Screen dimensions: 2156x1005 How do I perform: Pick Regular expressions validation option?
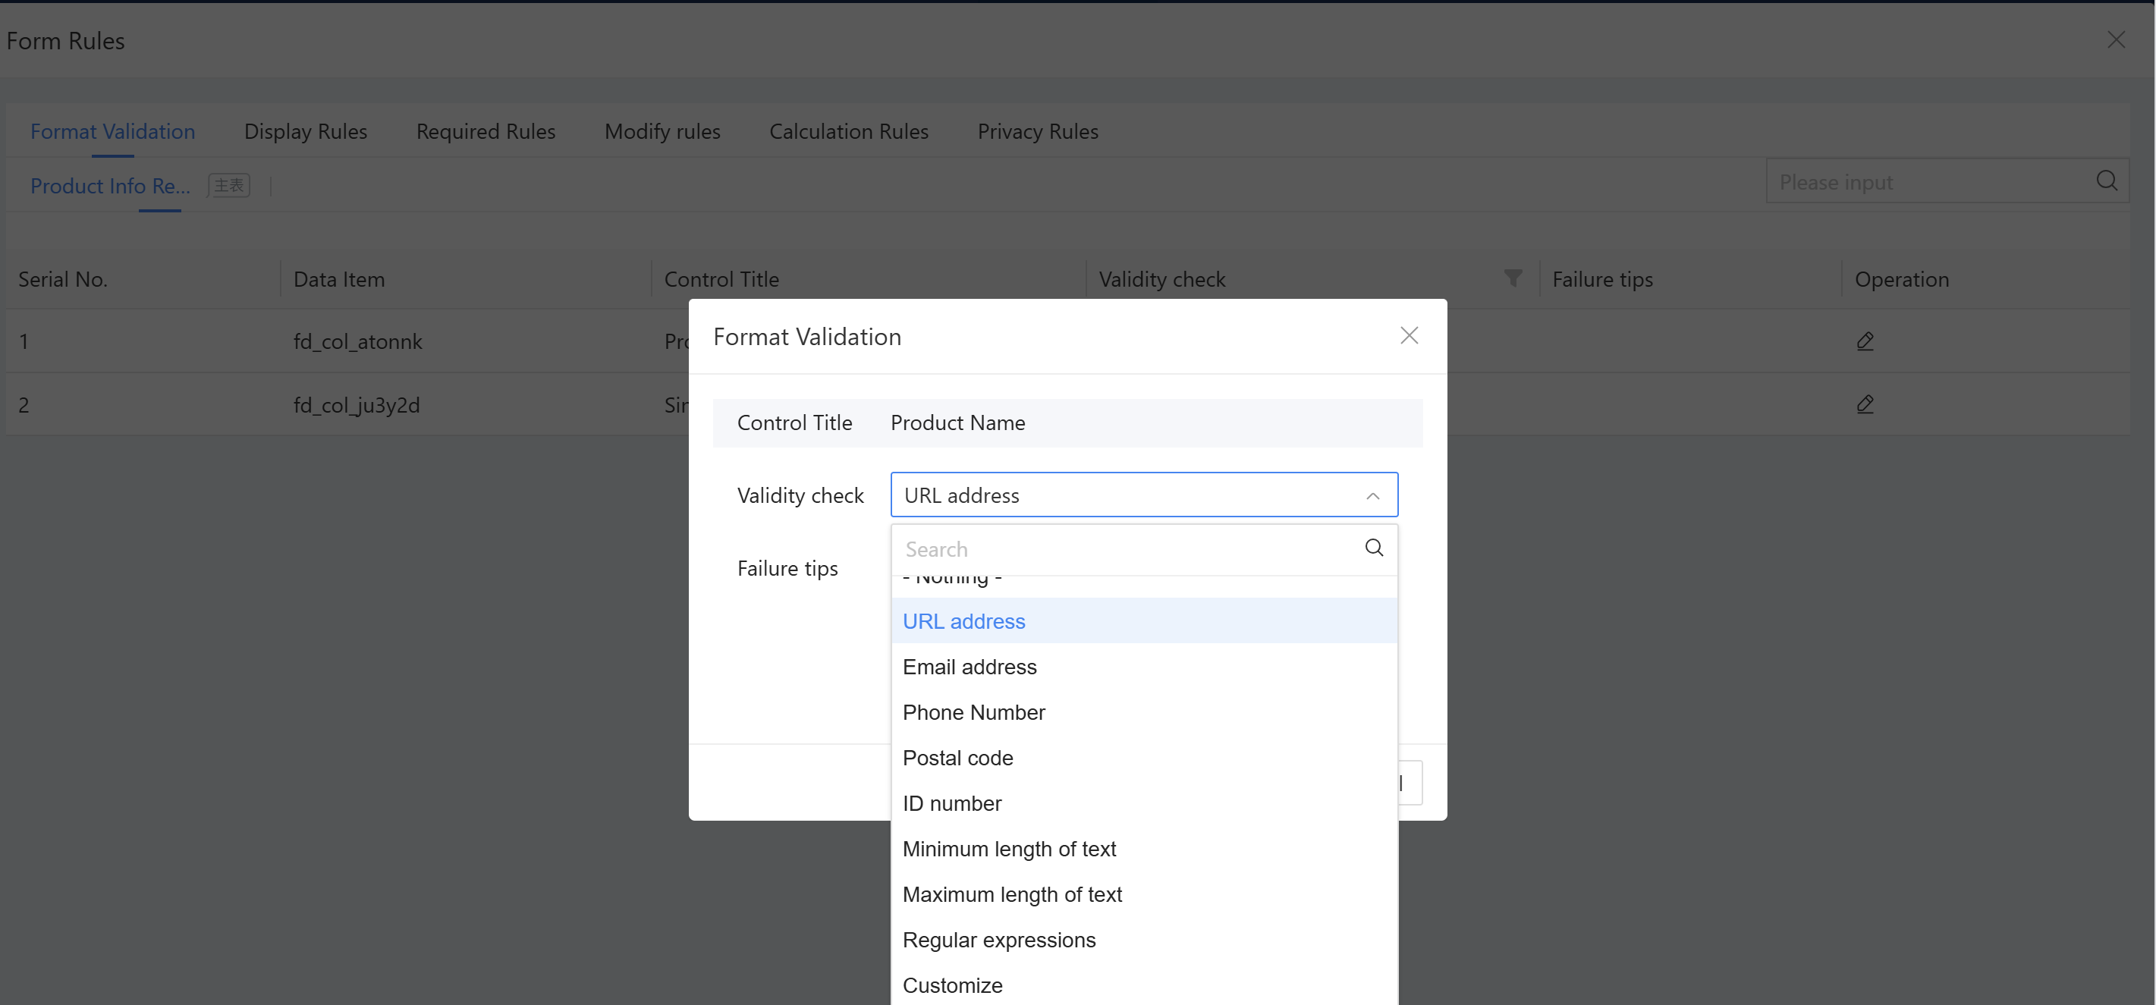[x=998, y=940]
